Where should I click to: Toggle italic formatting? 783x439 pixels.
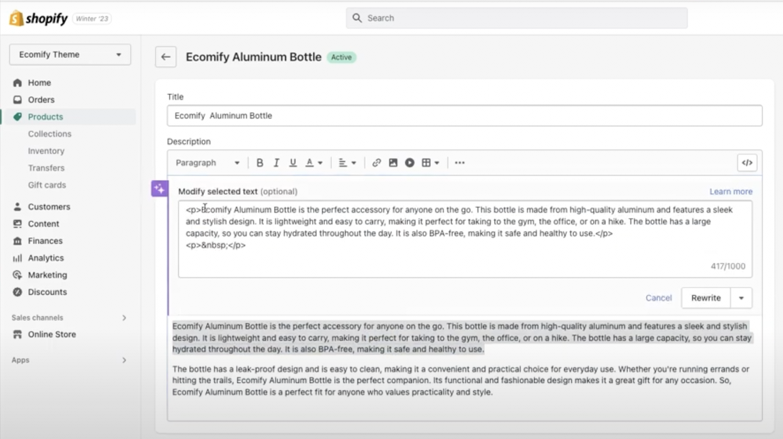pyautogui.click(x=276, y=163)
